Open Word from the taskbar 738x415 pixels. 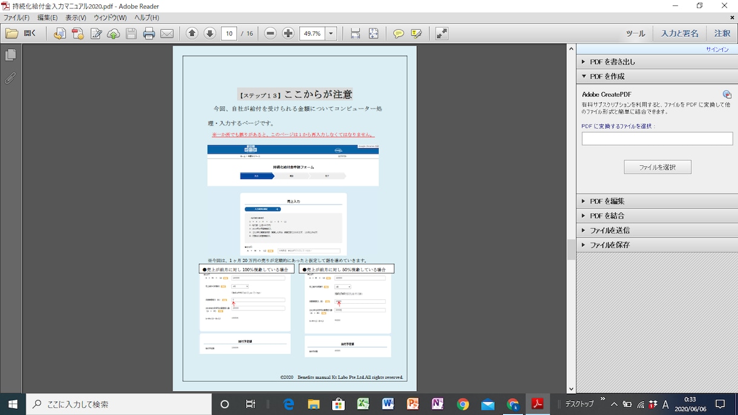click(388, 404)
